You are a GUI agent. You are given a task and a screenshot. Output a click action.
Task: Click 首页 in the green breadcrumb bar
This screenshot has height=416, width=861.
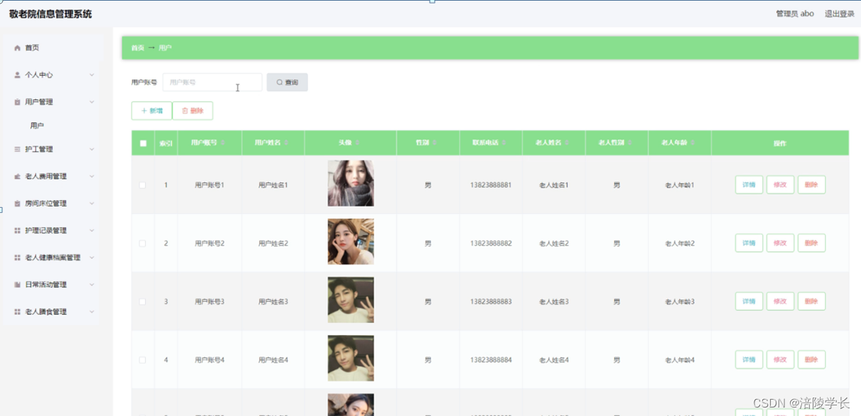click(138, 48)
